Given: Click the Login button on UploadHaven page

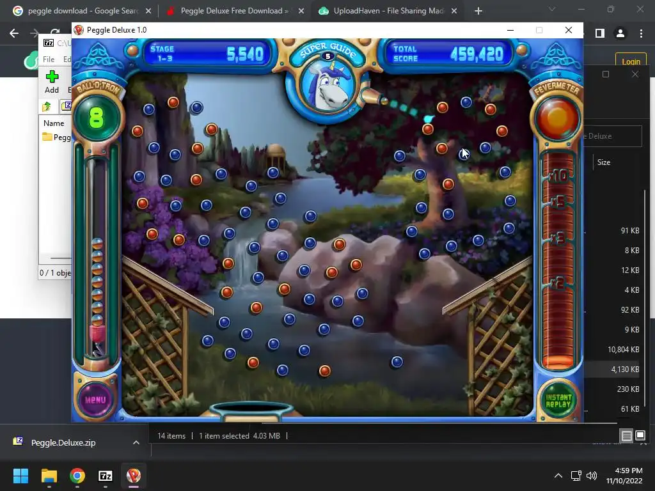Looking at the screenshot, I should pos(631,61).
